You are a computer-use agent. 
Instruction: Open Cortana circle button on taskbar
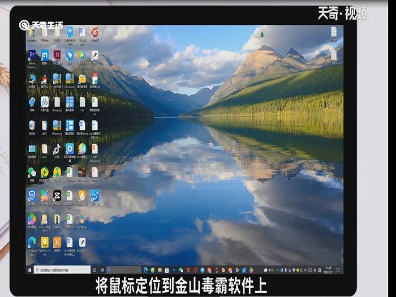94,270
